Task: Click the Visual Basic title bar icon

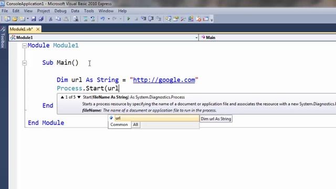Action: [x=2, y=4]
